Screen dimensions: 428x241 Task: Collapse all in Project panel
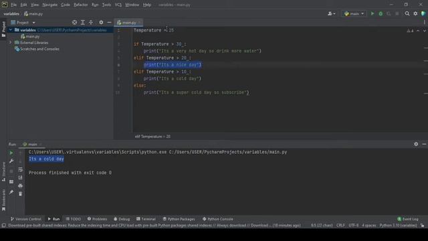coord(91,22)
